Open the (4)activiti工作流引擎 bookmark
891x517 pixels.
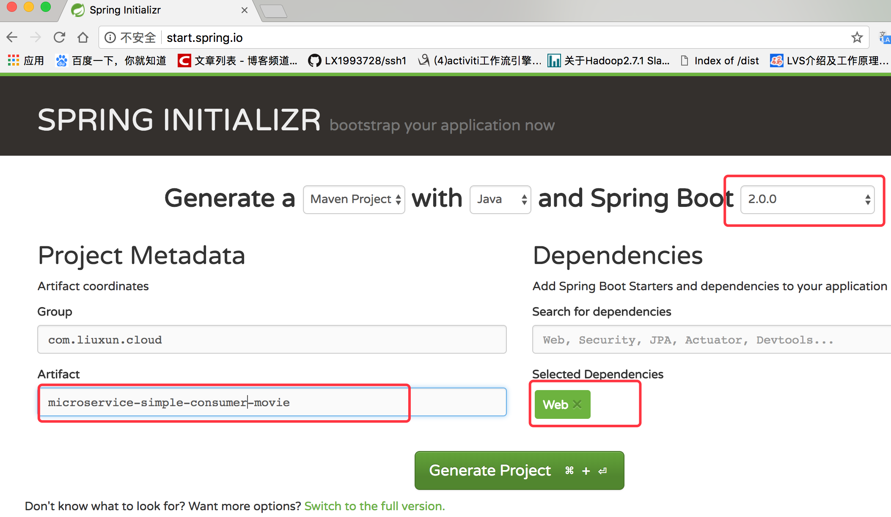pos(479,60)
